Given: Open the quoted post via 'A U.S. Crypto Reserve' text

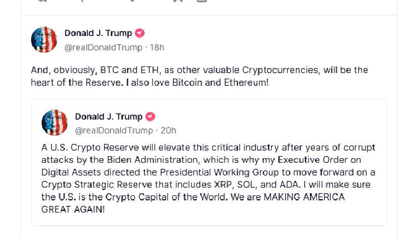Looking at the screenshot, I should click(x=89, y=147).
